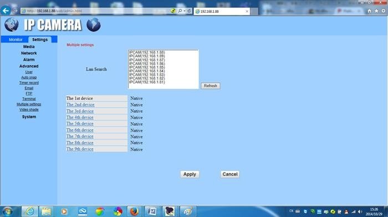The height and width of the screenshot is (217, 388).
Task: Open the Timer record link
Action: [x=29, y=83]
